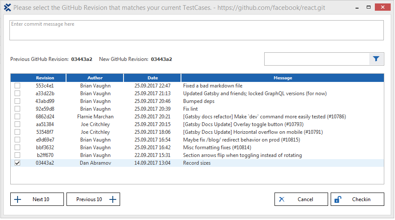
Task: Click the Message column header
Action: coord(283,78)
